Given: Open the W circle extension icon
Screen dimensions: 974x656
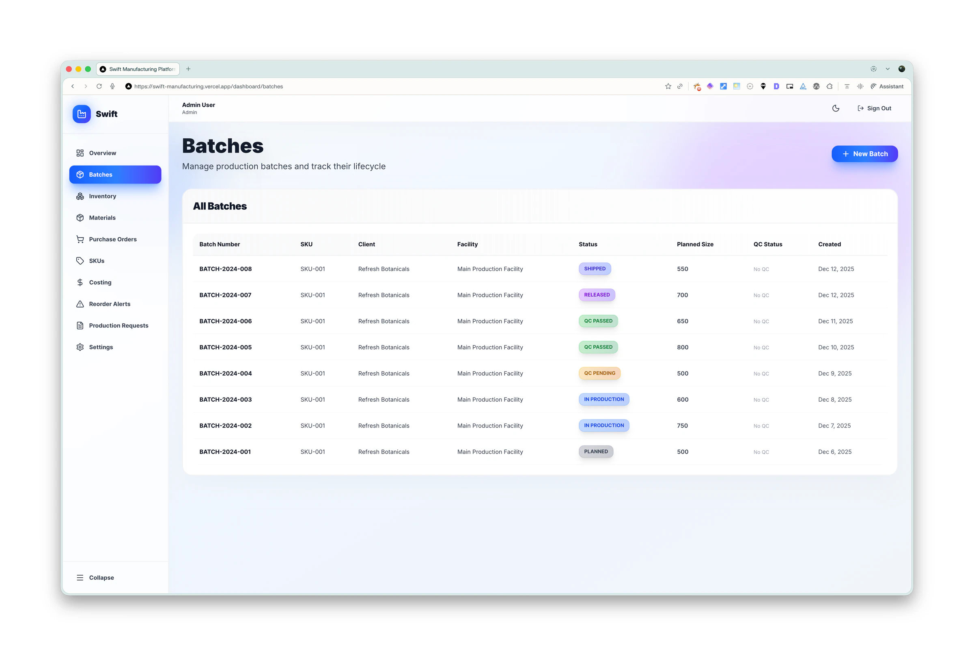Looking at the screenshot, I should [816, 86].
